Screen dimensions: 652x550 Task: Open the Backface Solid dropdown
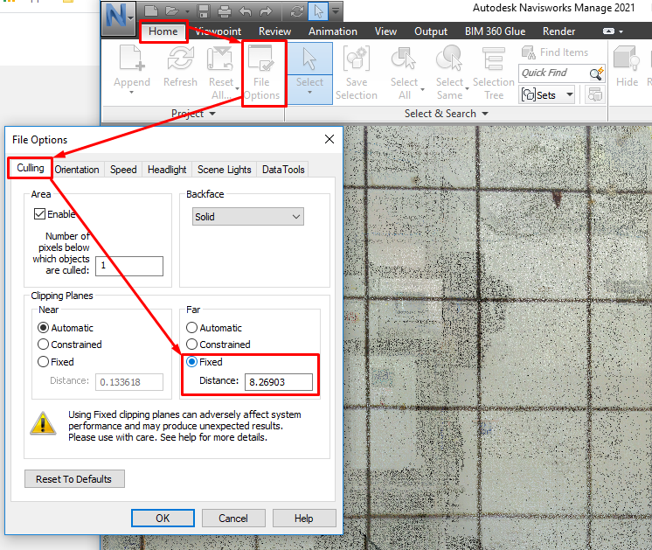coord(248,217)
